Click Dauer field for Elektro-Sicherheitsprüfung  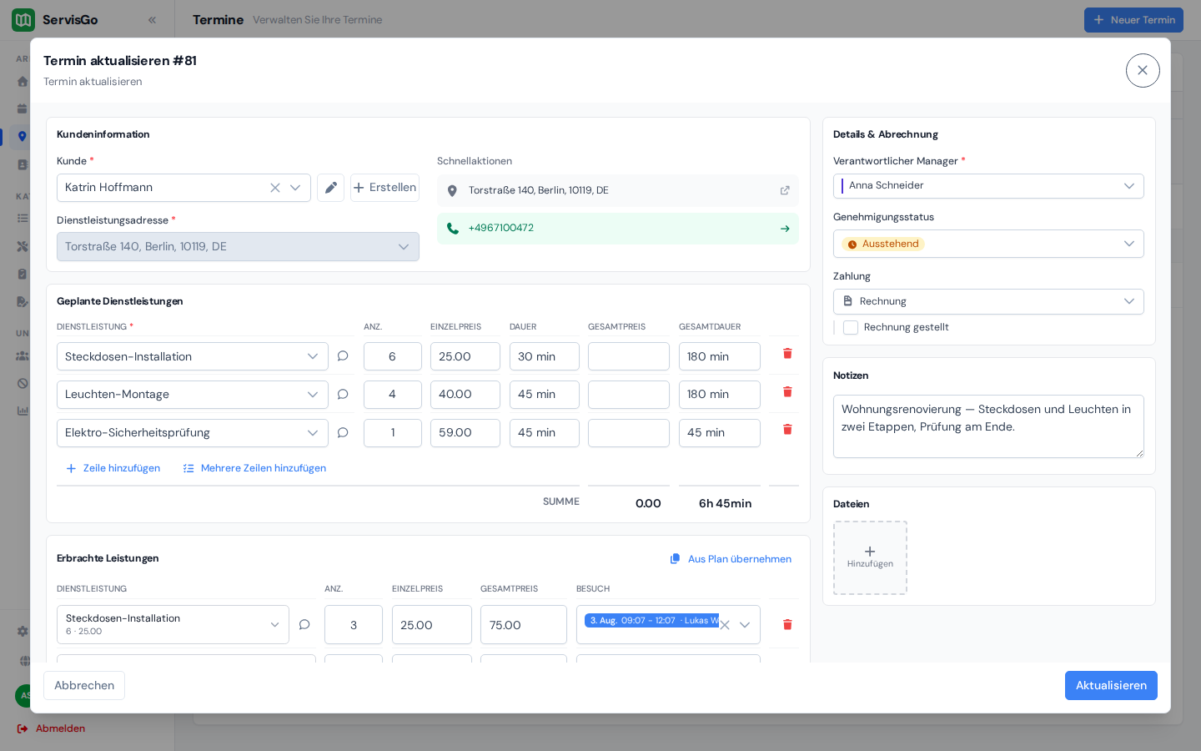[545, 433]
